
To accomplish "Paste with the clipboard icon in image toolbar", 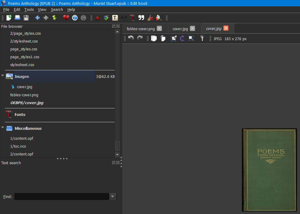I will point(163,38).
